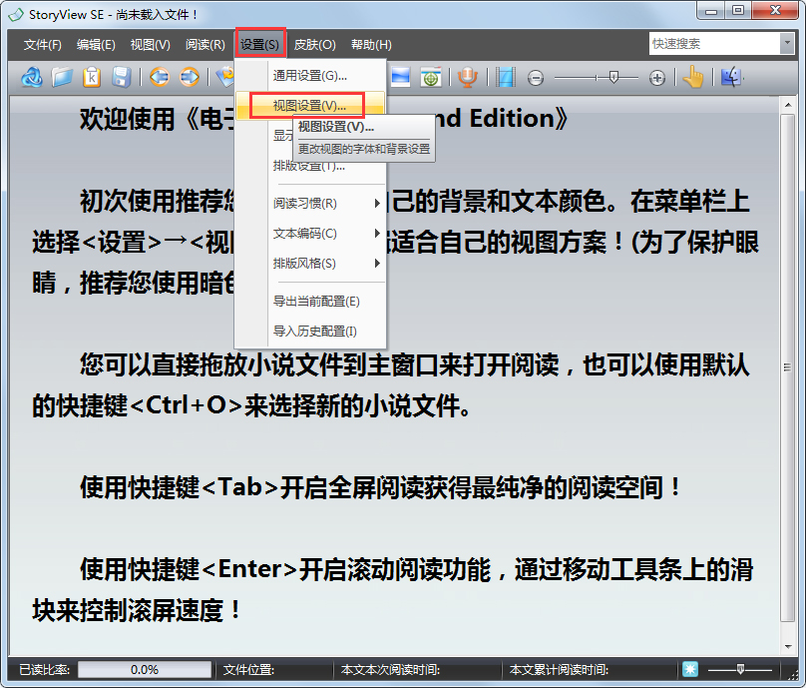
Task: Click the clipboard icon on the toolbar
Action: (x=91, y=77)
